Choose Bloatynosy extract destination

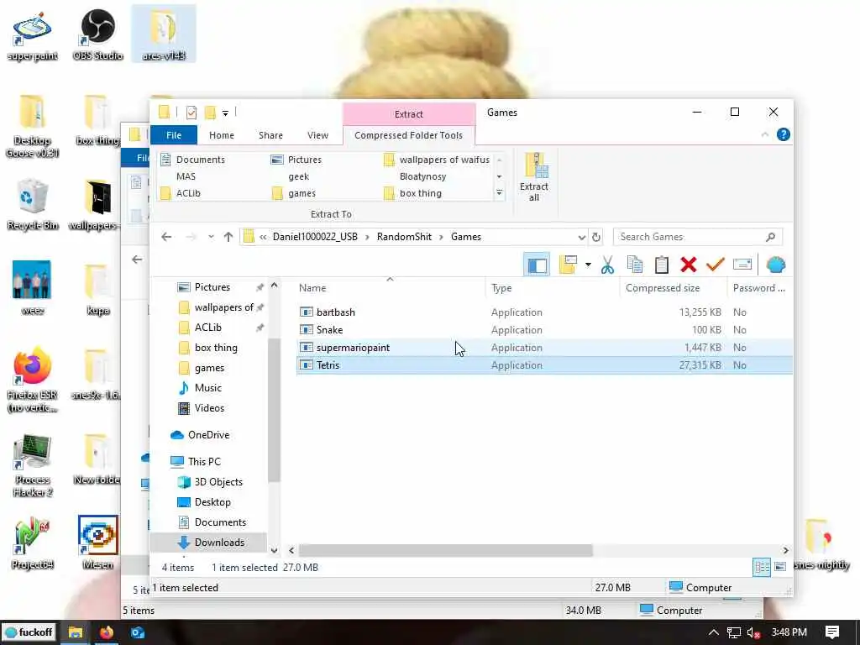[x=422, y=176]
